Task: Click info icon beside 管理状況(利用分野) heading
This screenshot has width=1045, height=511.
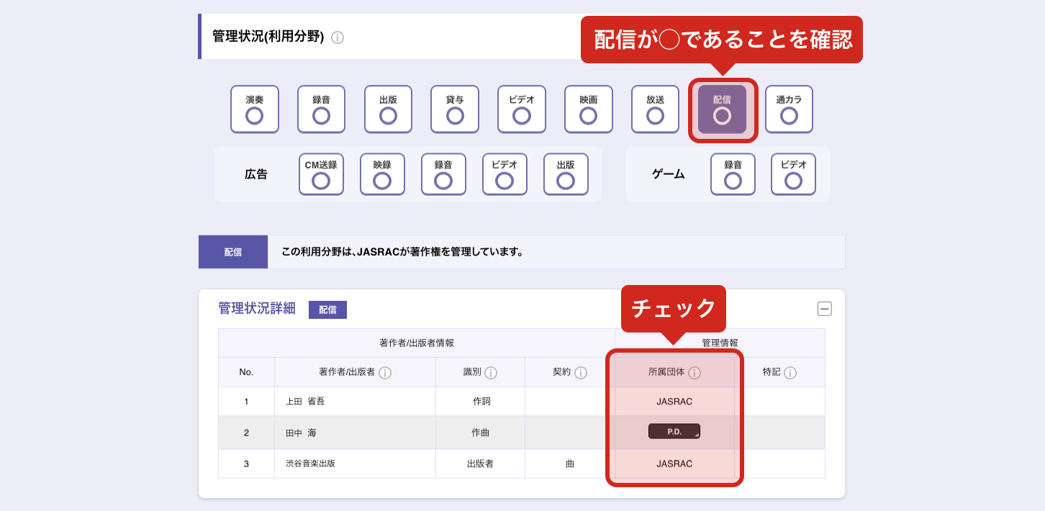Action: (x=338, y=37)
